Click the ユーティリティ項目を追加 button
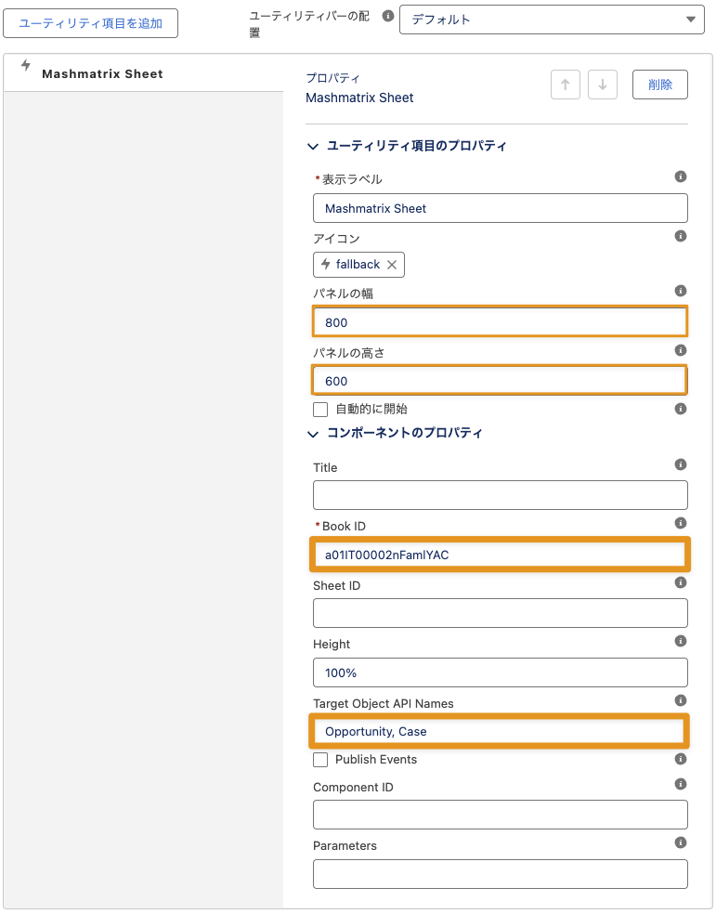 pyautogui.click(x=91, y=24)
